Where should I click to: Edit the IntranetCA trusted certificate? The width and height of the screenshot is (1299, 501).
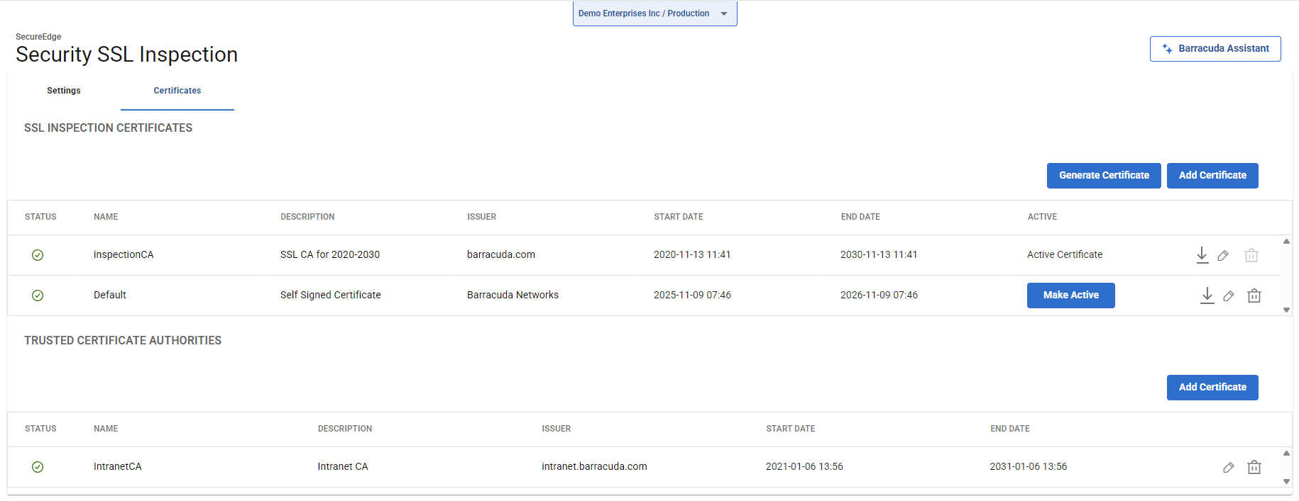(x=1229, y=468)
